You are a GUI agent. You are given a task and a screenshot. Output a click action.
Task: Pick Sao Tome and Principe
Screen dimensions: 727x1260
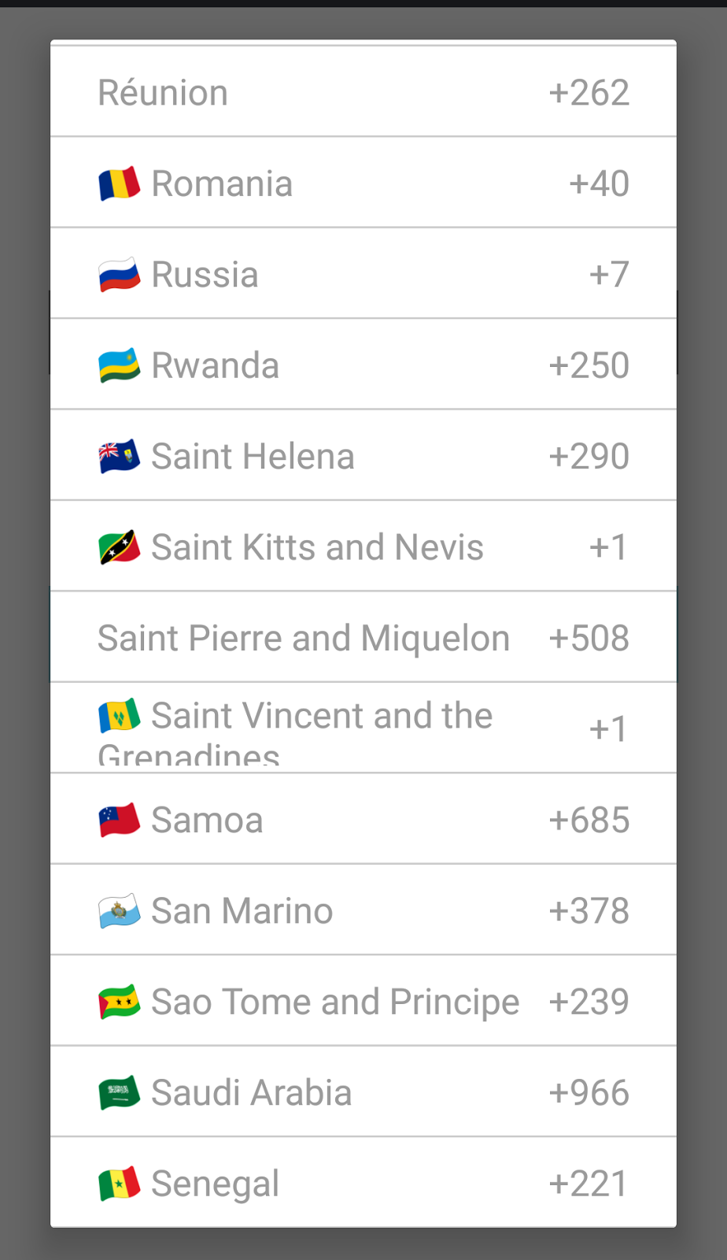click(x=335, y=1002)
